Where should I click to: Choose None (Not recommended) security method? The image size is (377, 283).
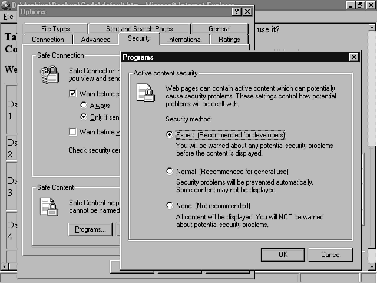pos(170,206)
